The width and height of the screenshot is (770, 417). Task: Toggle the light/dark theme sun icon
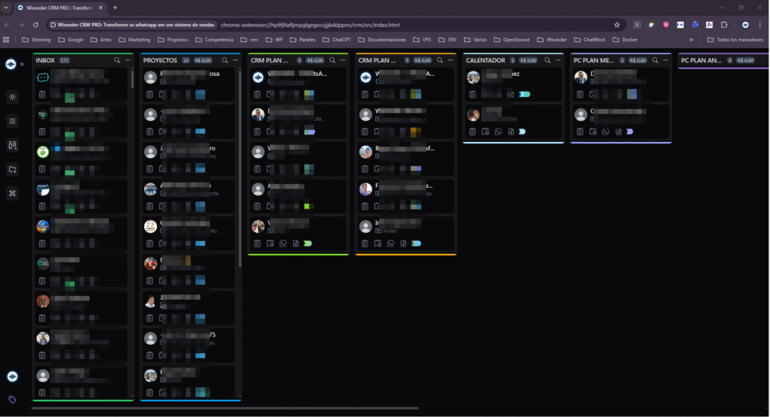click(12, 97)
